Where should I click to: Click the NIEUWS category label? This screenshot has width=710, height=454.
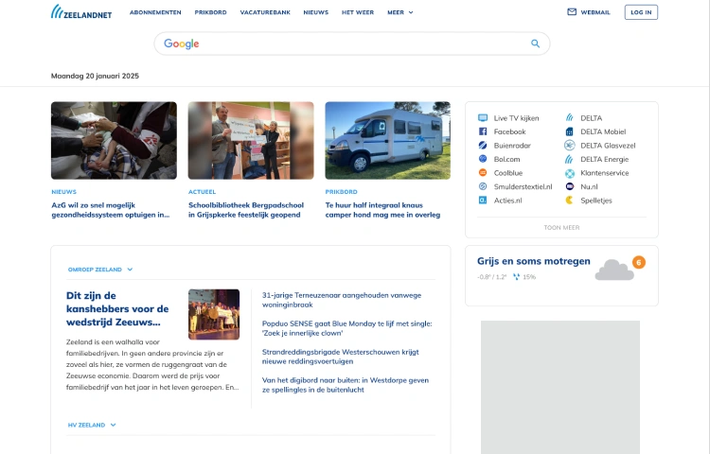[x=63, y=192]
